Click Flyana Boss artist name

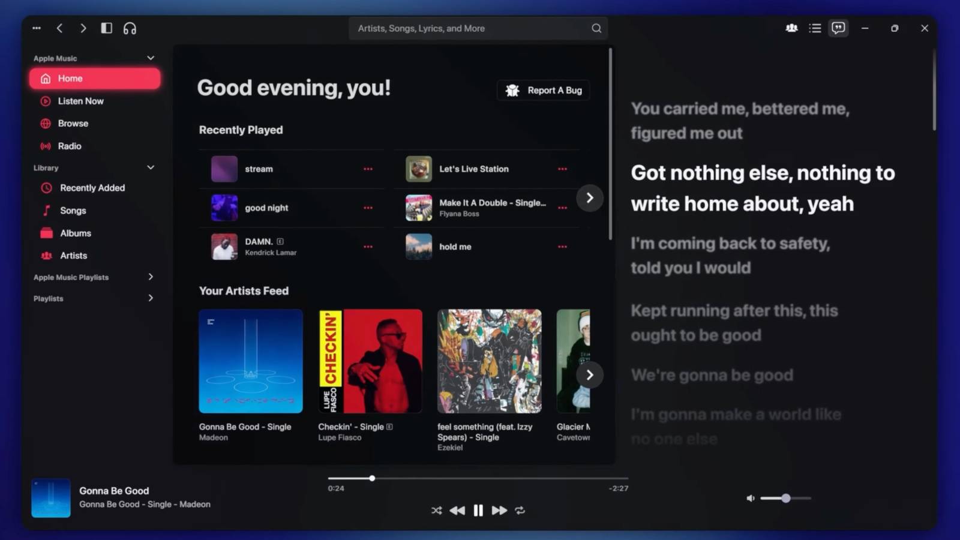tap(459, 214)
